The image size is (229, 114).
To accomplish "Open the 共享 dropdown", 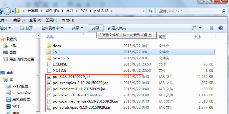I will click(x=77, y=28).
